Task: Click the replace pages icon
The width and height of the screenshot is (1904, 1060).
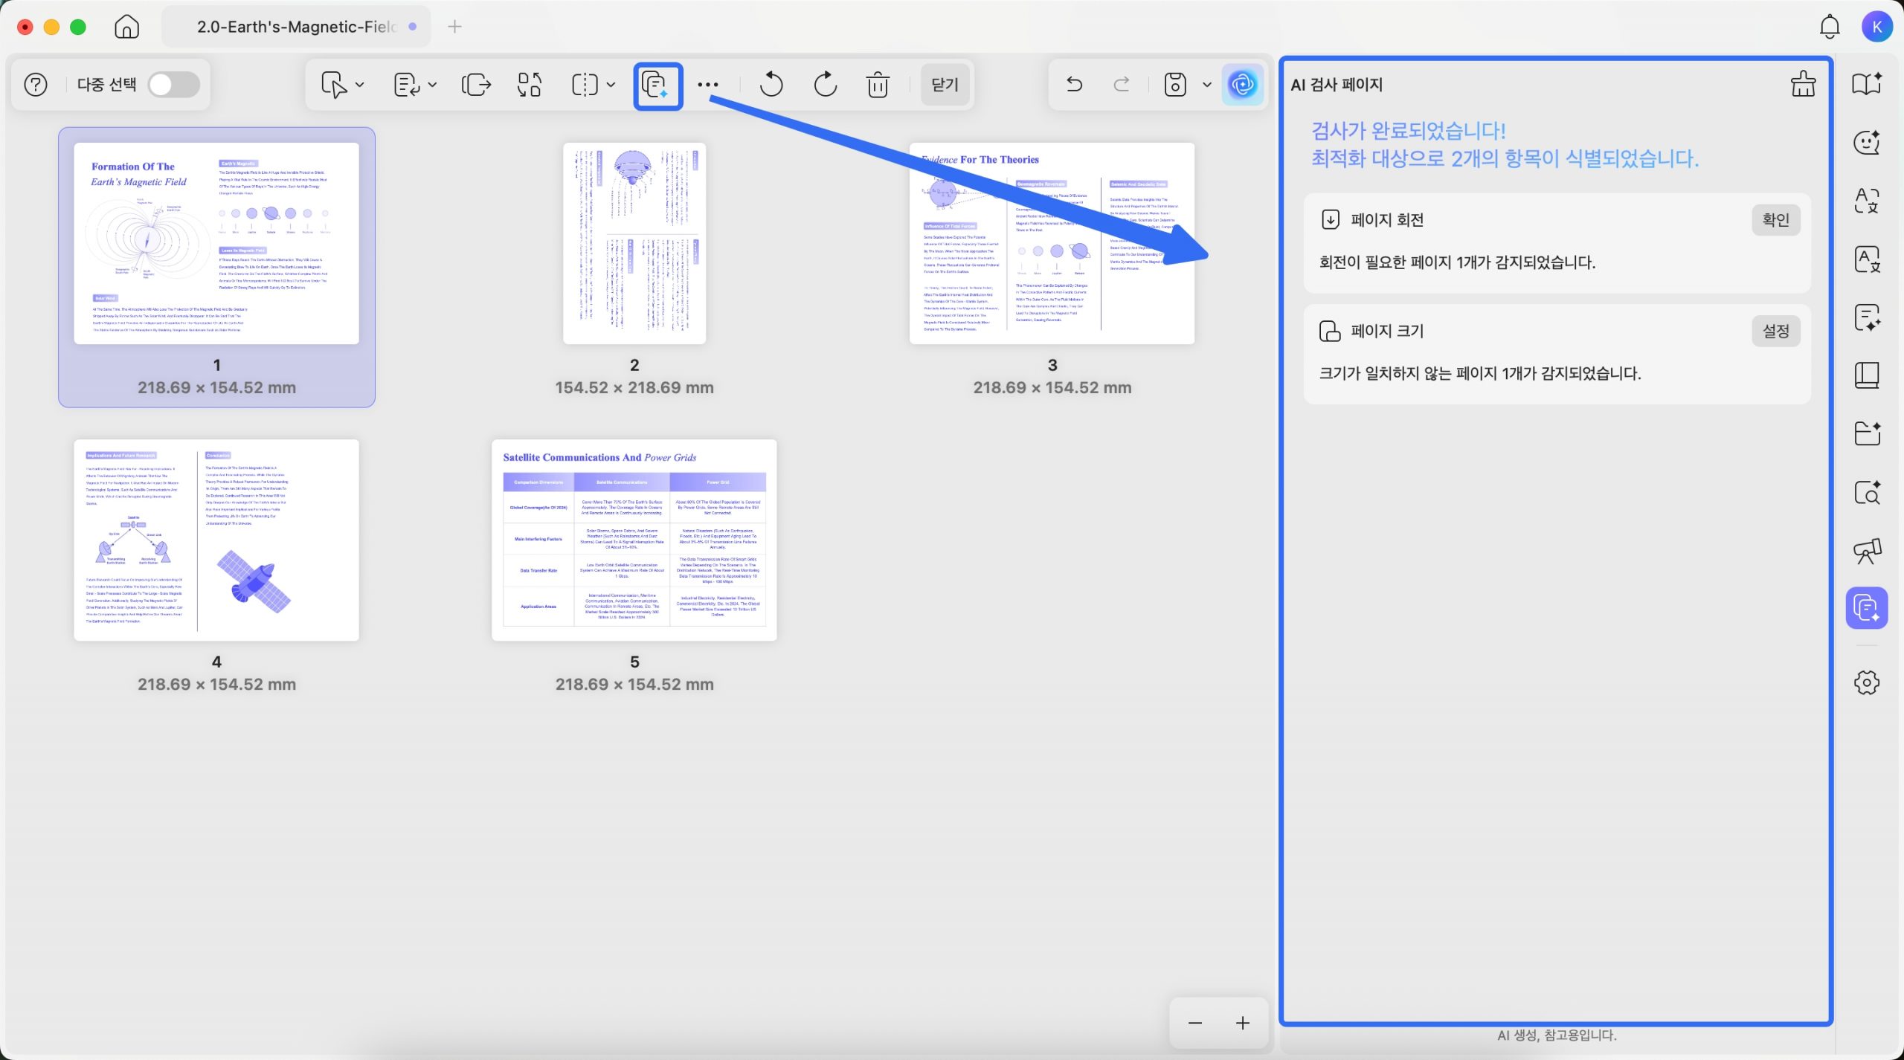Action: pos(529,85)
